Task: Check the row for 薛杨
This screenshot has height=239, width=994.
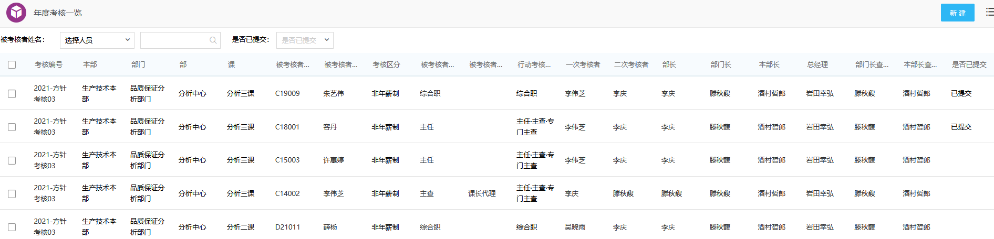Action: 12,227
